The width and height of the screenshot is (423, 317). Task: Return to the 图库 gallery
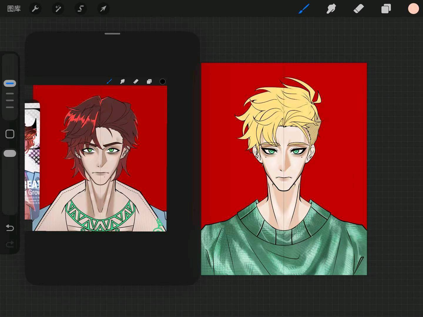point(14,9)
